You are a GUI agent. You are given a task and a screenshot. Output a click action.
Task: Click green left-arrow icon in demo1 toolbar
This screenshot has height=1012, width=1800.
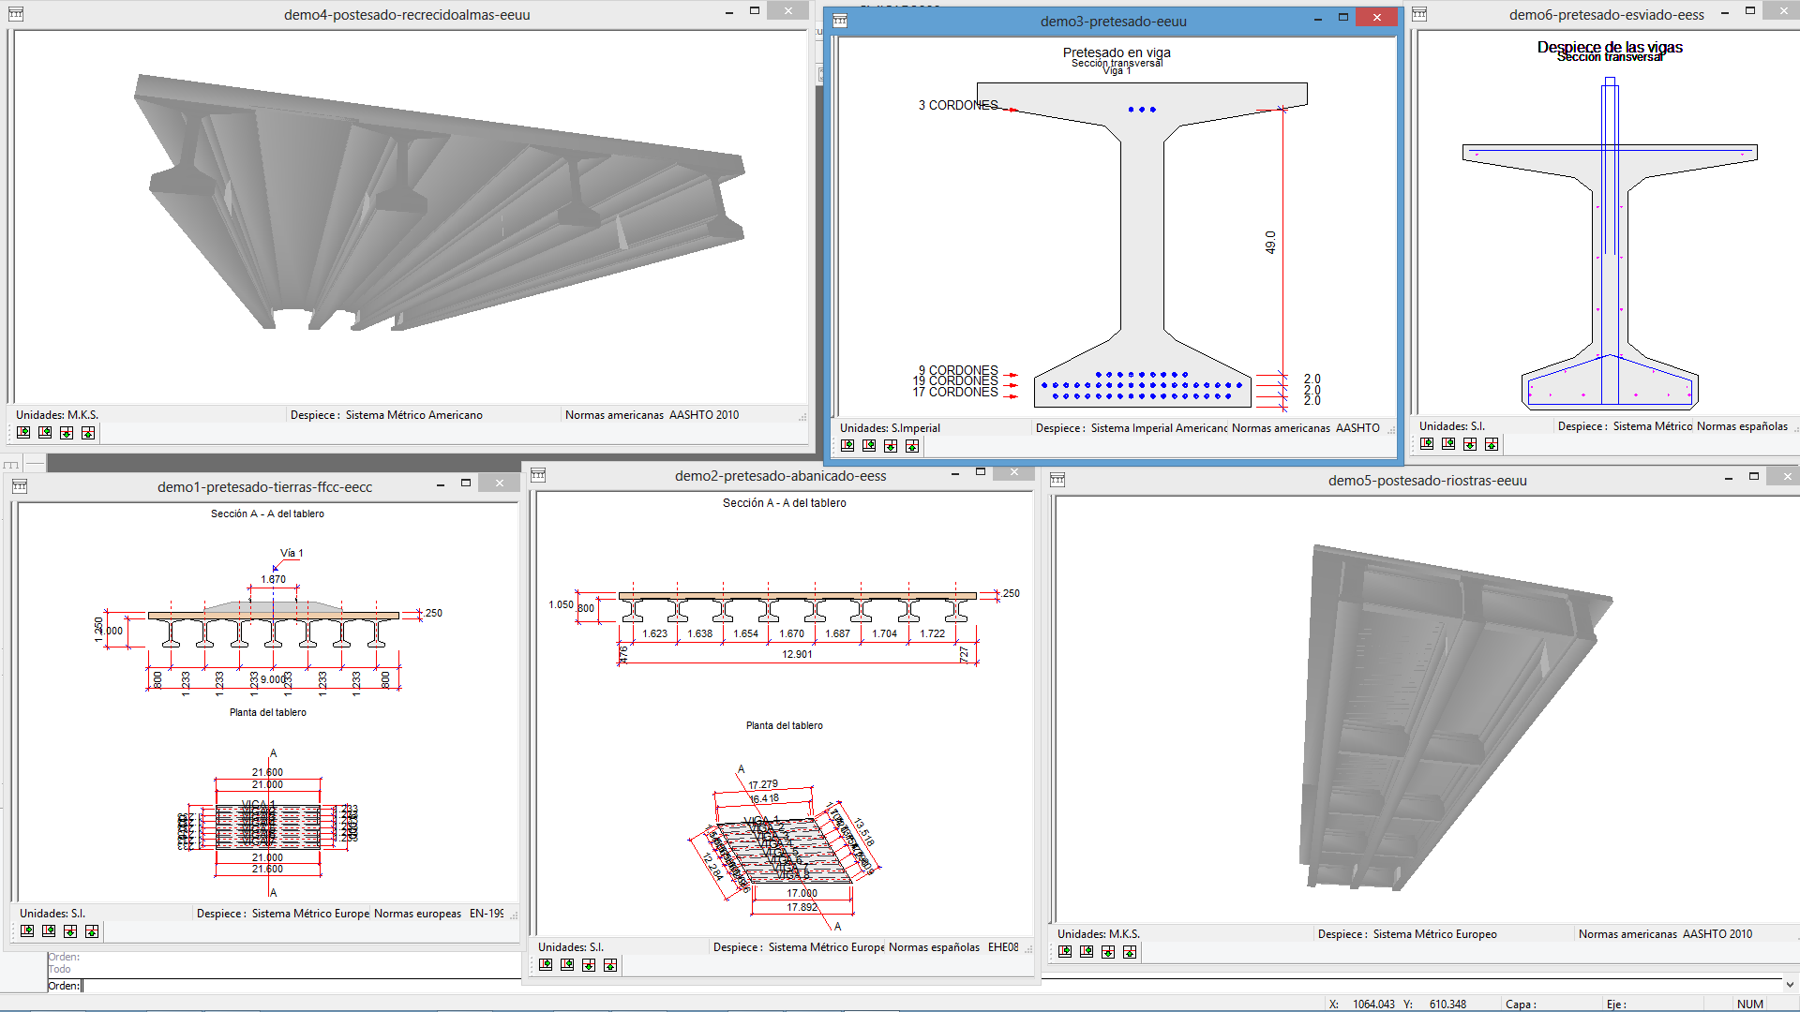click(49, 931)
